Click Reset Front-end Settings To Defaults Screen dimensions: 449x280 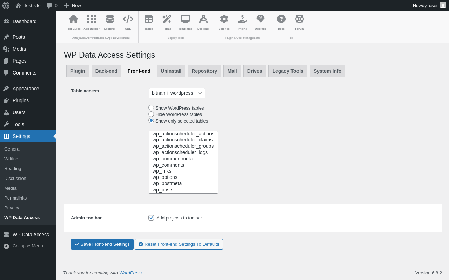(x=179, y=244)
